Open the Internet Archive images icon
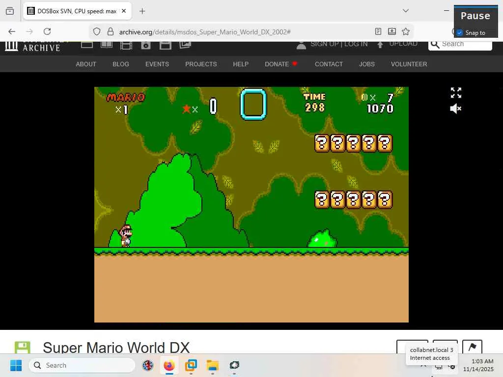The image size is (503, 377). pyautogui.click(x=185, y=45)
